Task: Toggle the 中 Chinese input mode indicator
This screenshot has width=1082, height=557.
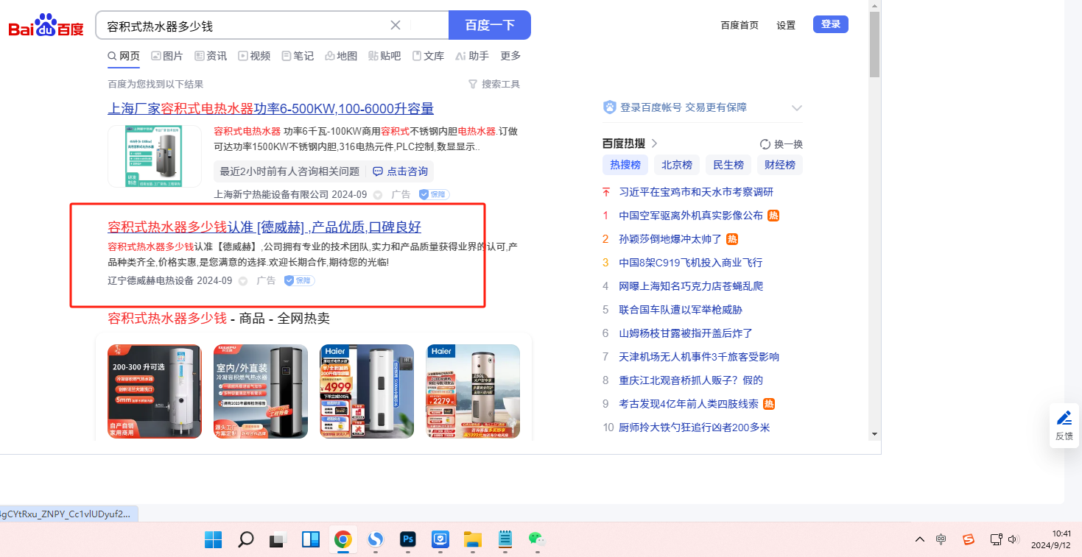Action: (x=941, y=539)
